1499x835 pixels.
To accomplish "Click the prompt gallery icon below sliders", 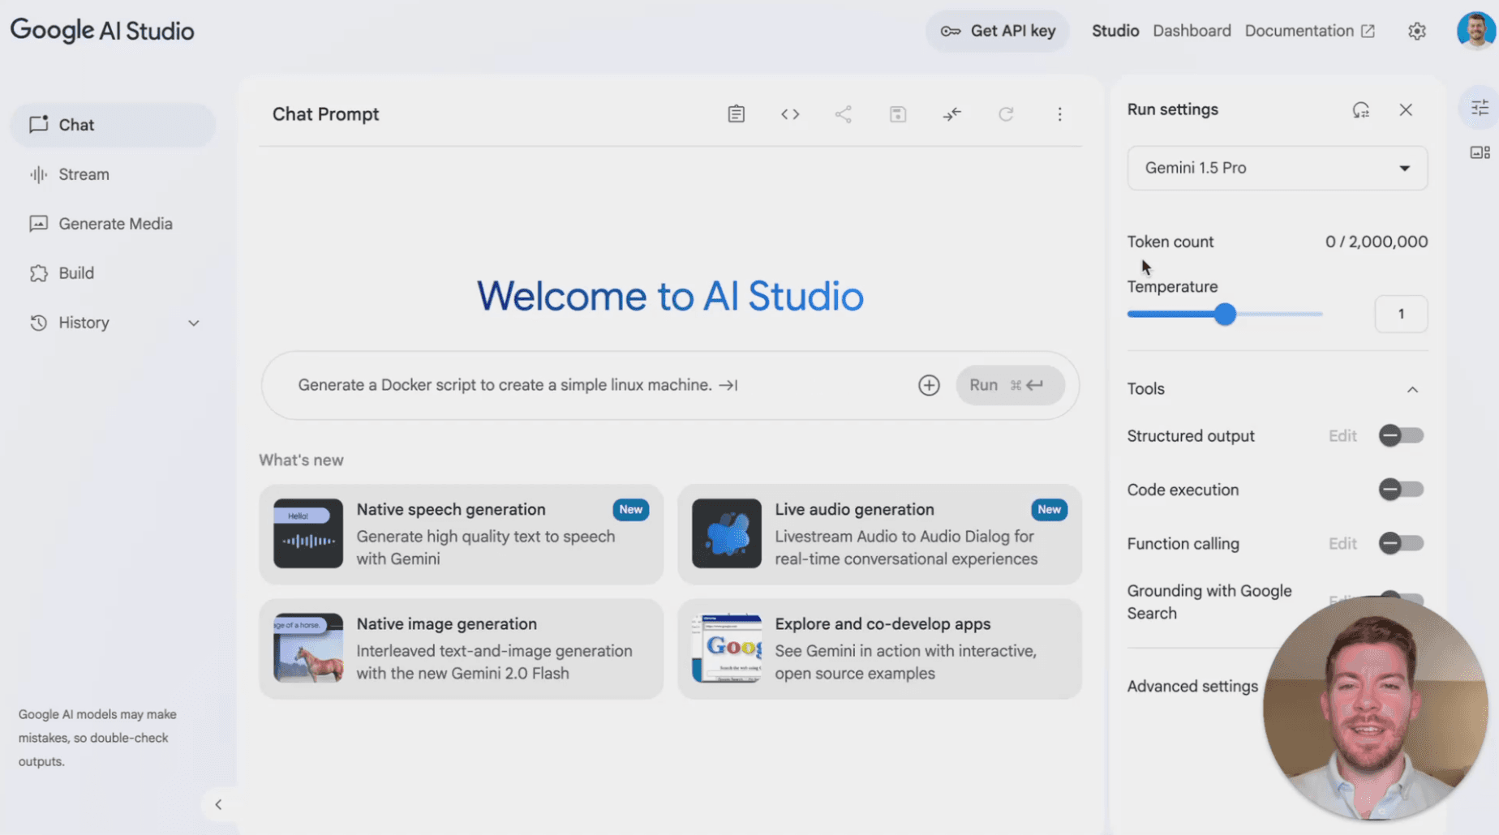I will pyautogui.click(x=1480, y=152).
